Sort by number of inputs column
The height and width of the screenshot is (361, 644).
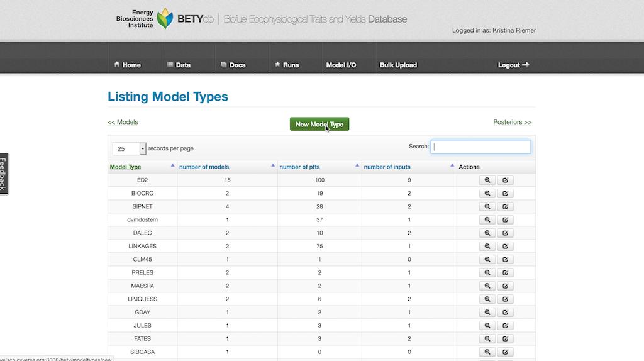[x=387, y=167]
